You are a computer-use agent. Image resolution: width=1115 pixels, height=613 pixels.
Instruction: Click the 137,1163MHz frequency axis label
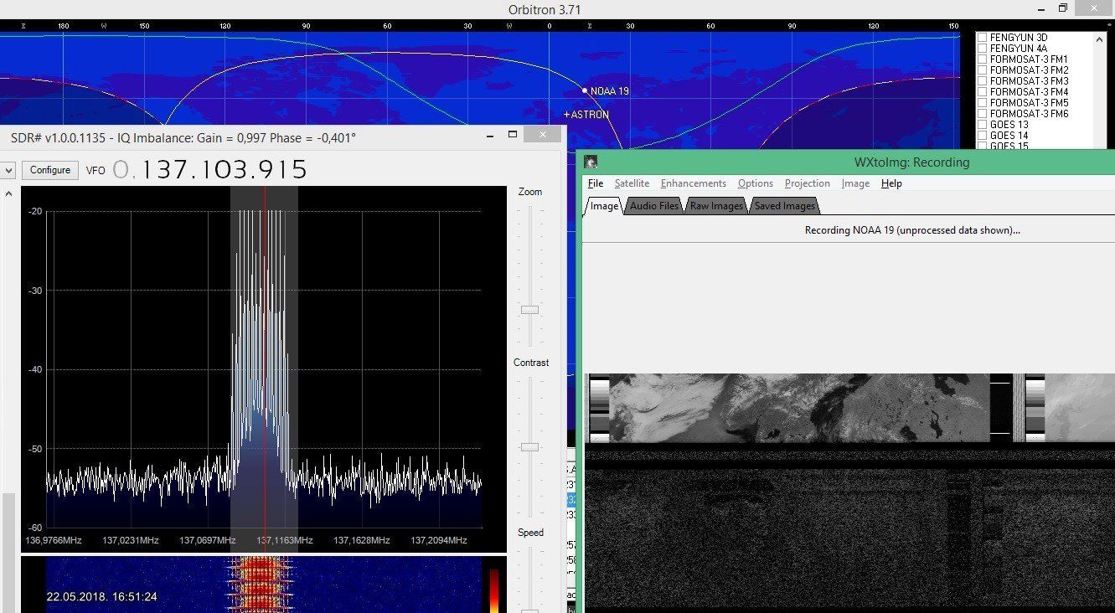(285, 540)
